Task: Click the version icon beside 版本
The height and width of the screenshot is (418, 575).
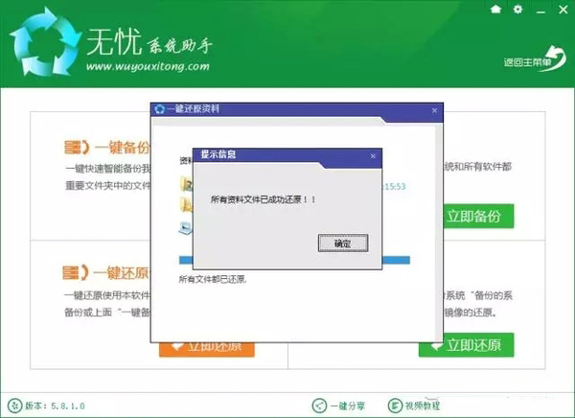Action: pos(15,406)
